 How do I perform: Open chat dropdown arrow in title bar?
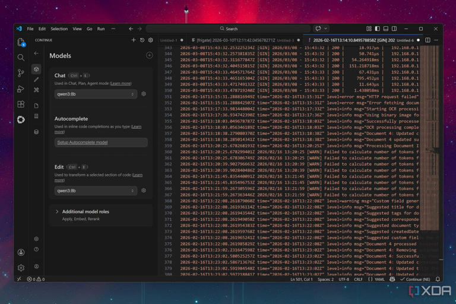[x=326, y=28]
